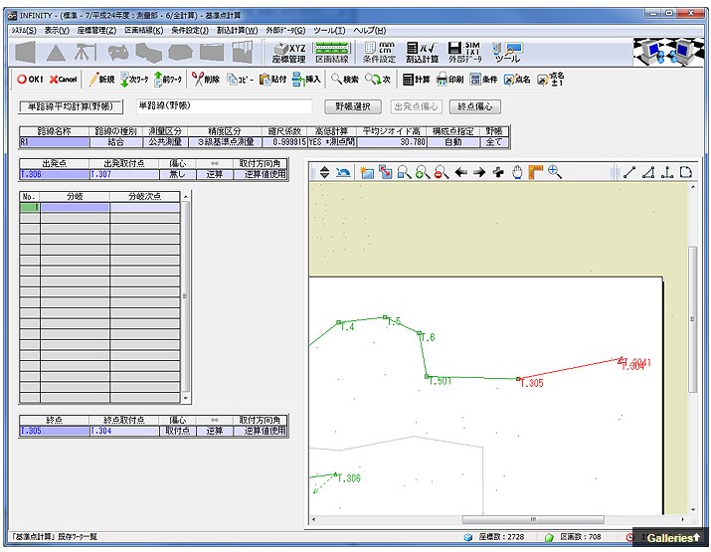Click 精度区分 cell 3級基準点測量

(226, 142)
